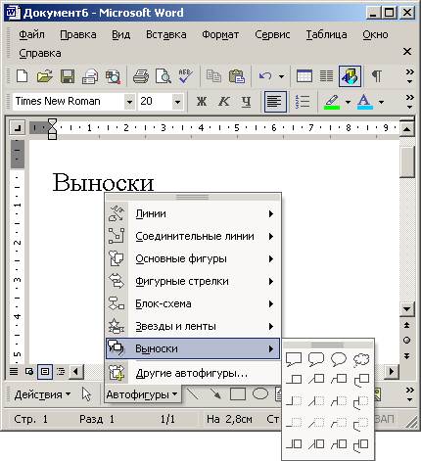The height and width of the screenshot is (461, 421).
Task: Select the object pointer arrow tool
Action: click(86, 394)
